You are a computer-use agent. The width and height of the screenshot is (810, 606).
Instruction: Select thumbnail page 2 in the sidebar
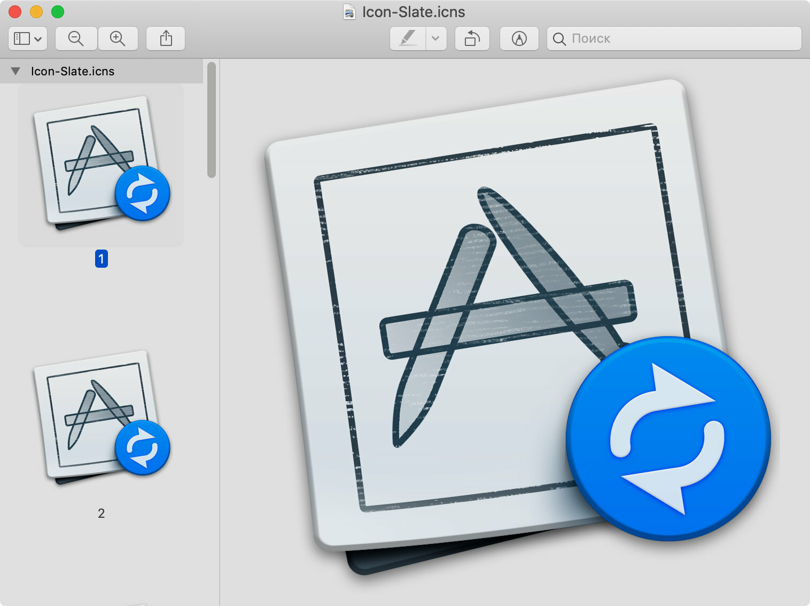click(x=101, y=418)
